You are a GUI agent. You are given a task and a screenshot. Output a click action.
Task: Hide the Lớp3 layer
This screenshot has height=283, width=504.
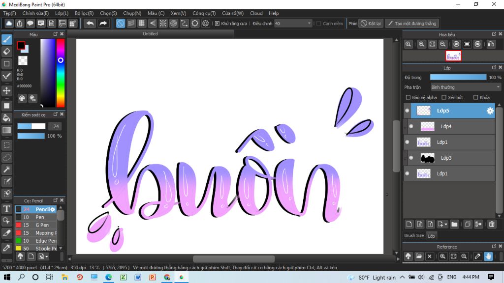point(411,158)
